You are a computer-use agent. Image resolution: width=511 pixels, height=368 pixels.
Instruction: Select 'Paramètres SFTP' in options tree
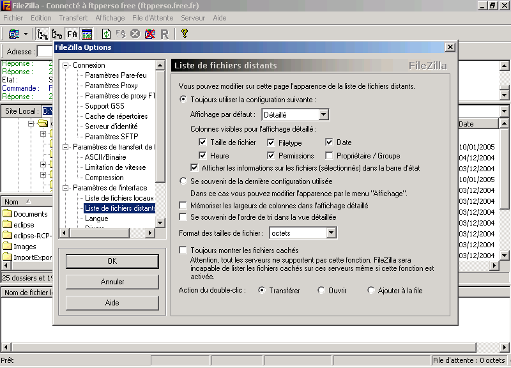(111, 137)
